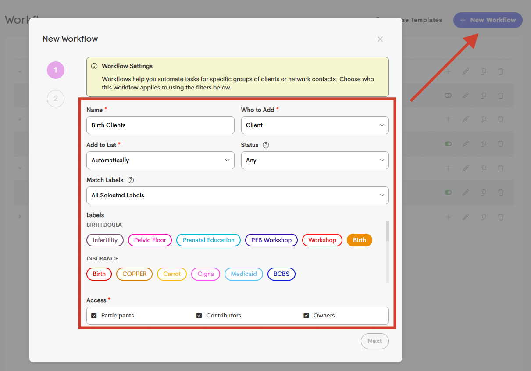Click the Labels section scrollbar
Screen dimensions: 531x371
tap(388, 231)
